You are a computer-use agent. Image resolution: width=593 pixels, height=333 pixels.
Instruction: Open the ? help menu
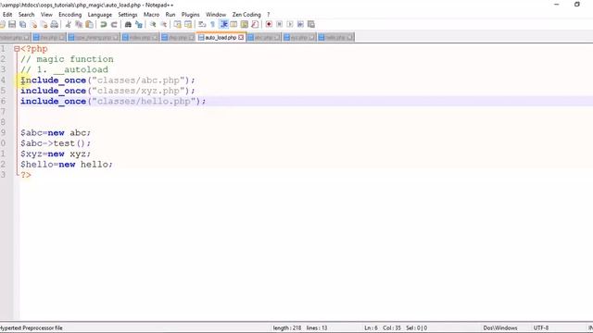269,15
